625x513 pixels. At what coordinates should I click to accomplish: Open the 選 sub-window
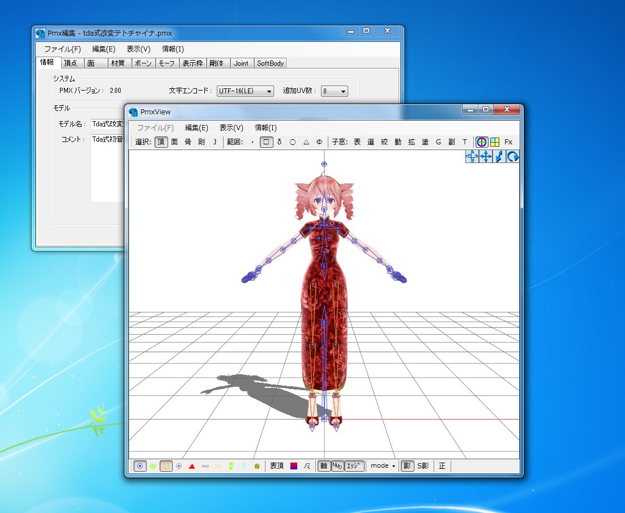pyautogui.click(x=371, y=142)
